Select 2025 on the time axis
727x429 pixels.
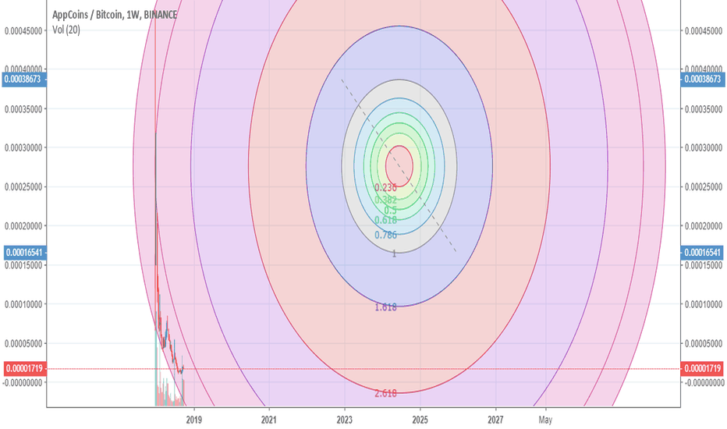pyautogui.click(x=420, y=420)
